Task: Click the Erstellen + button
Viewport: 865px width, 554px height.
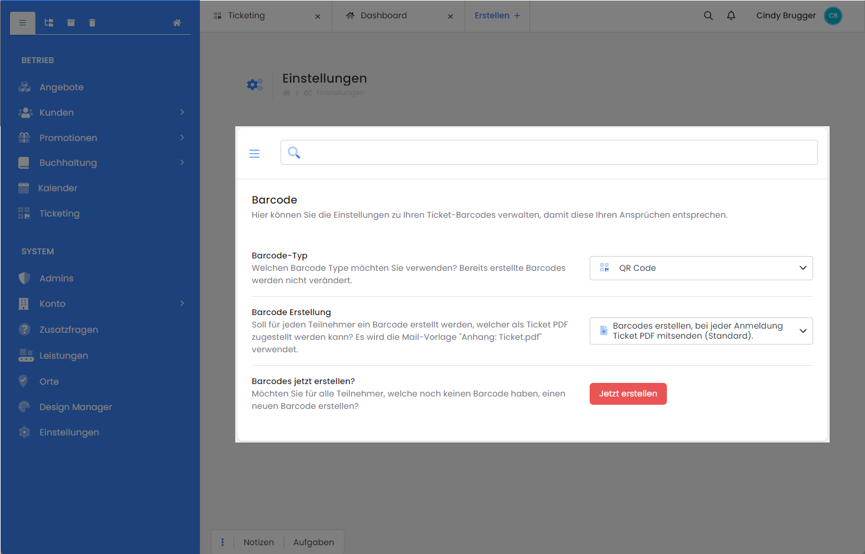Action: pyautogui.click(x=497, y=16)
